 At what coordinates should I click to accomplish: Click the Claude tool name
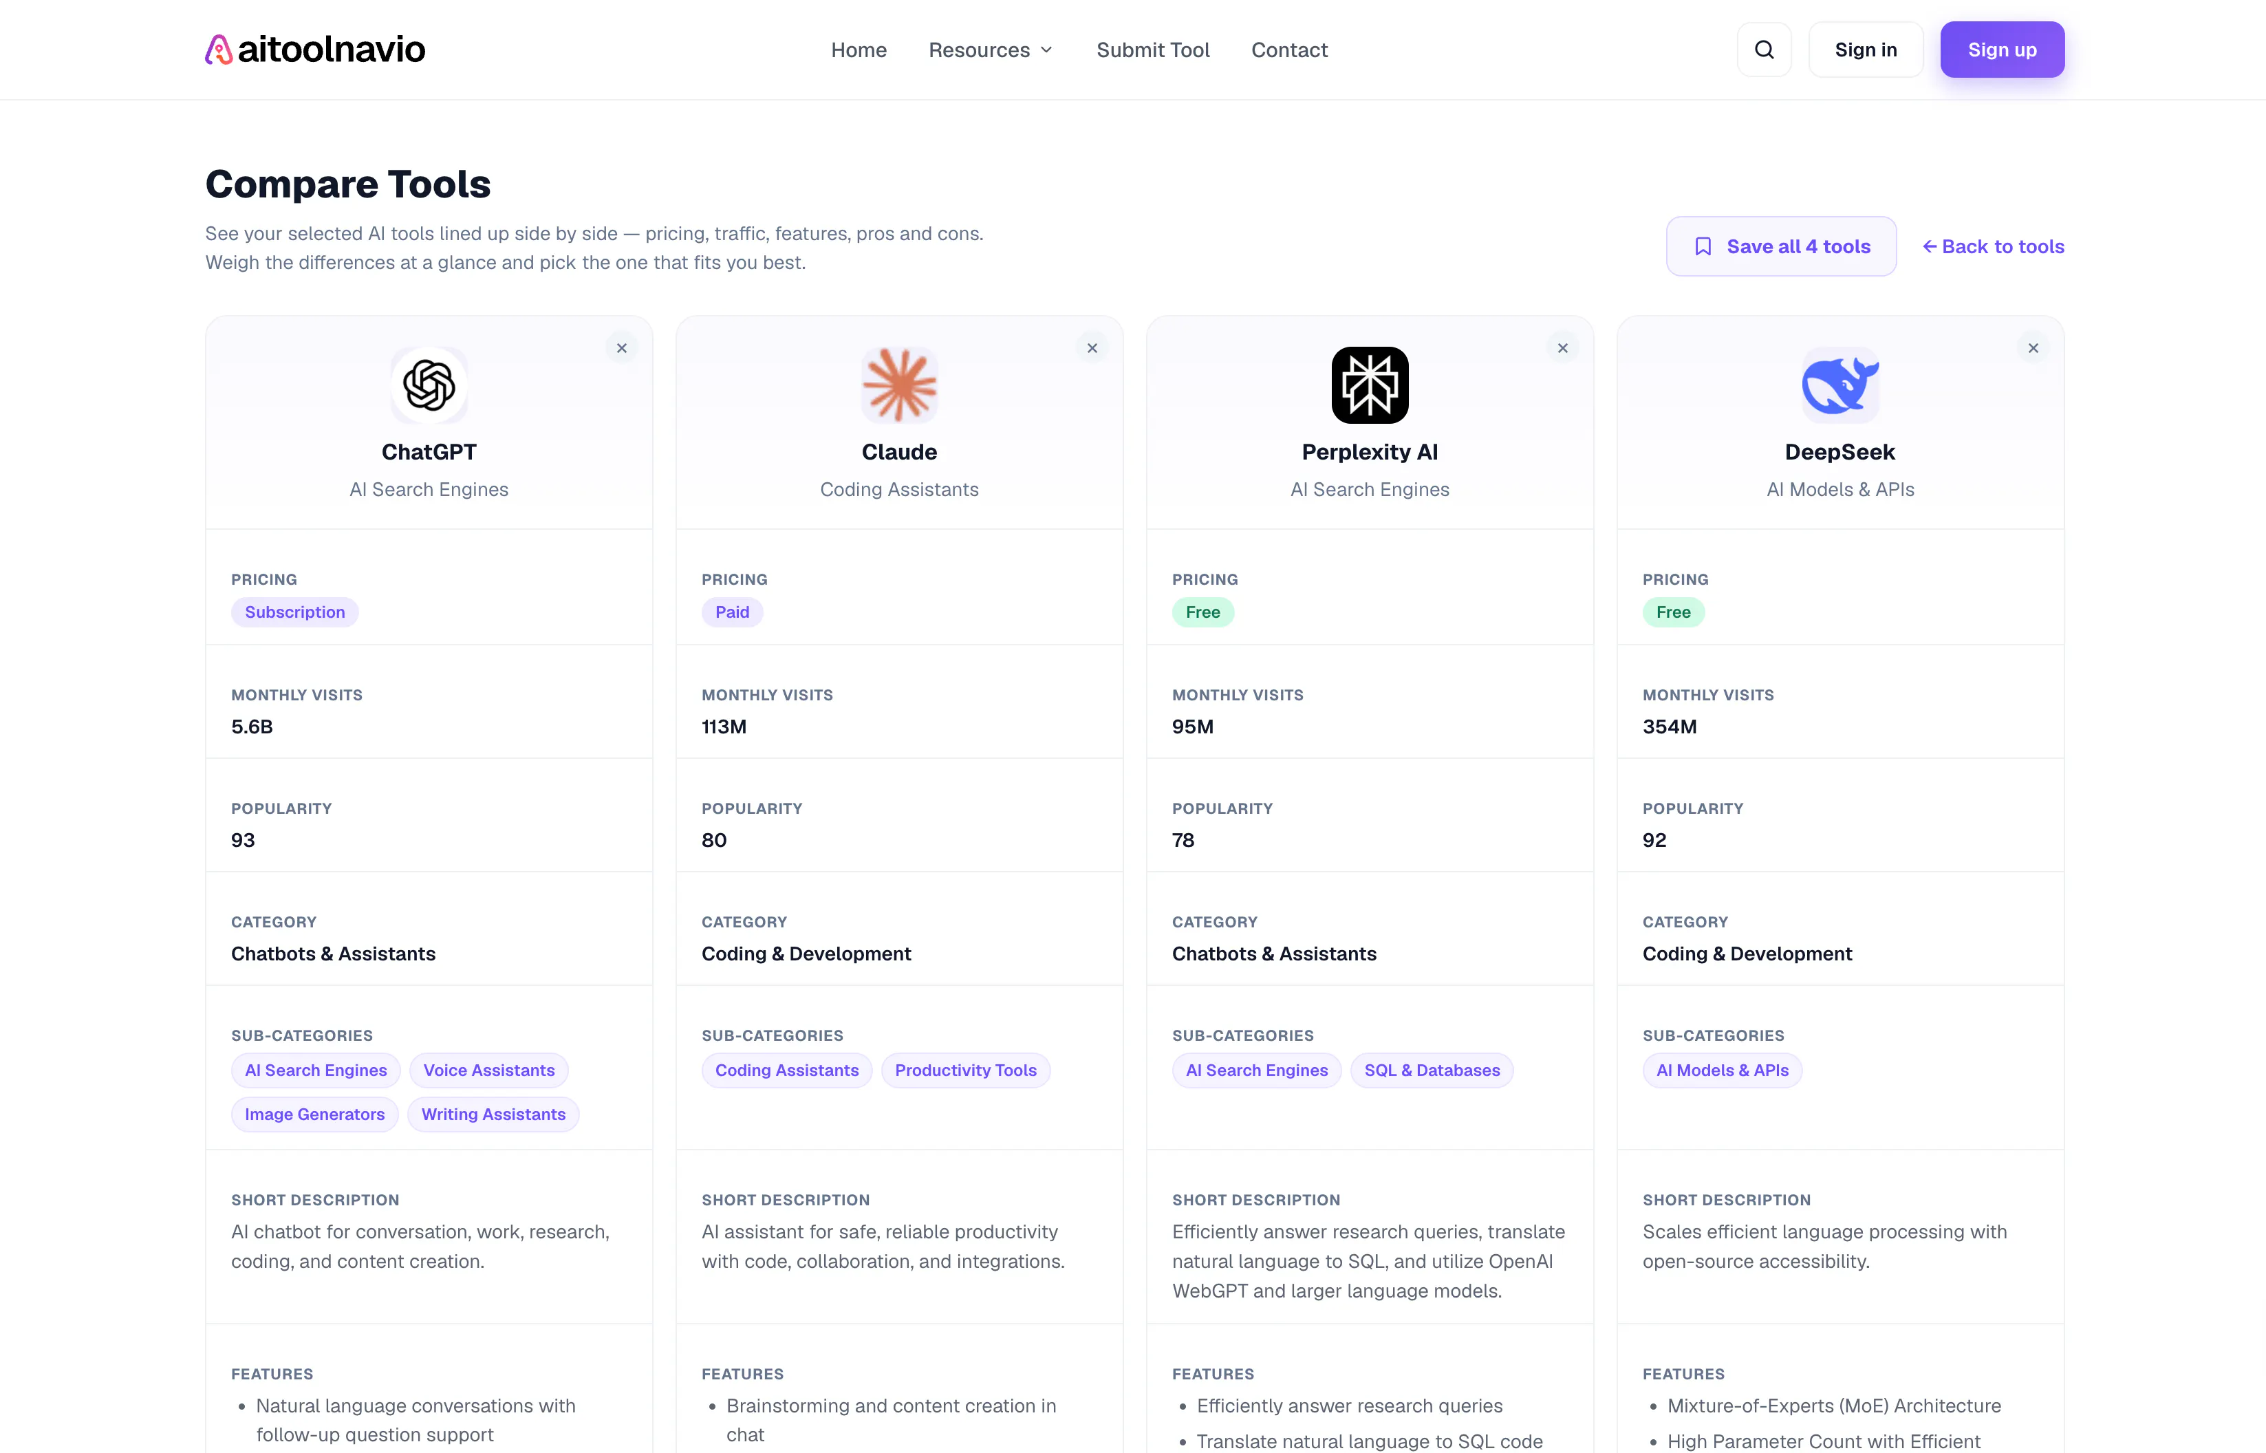(899, 452)
